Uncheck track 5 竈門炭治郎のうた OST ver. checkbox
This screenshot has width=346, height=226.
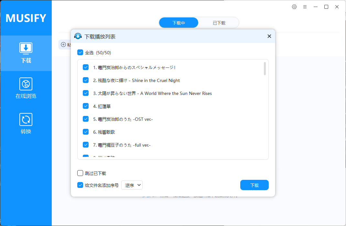[x=86, y=119]
